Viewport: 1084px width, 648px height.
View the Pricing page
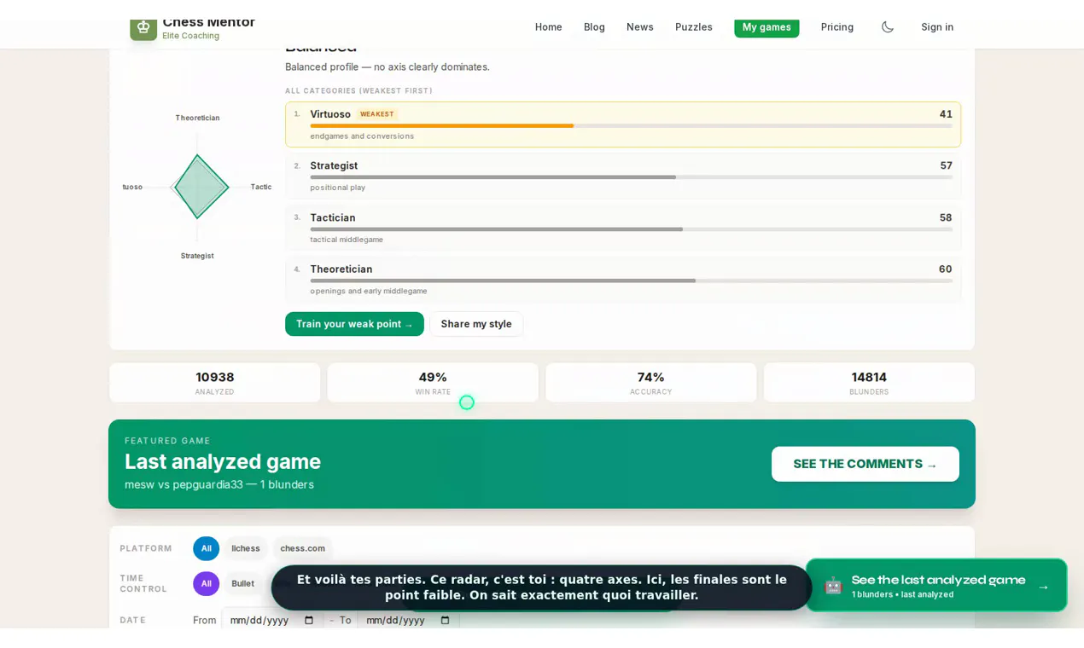[x=837, y=27]
